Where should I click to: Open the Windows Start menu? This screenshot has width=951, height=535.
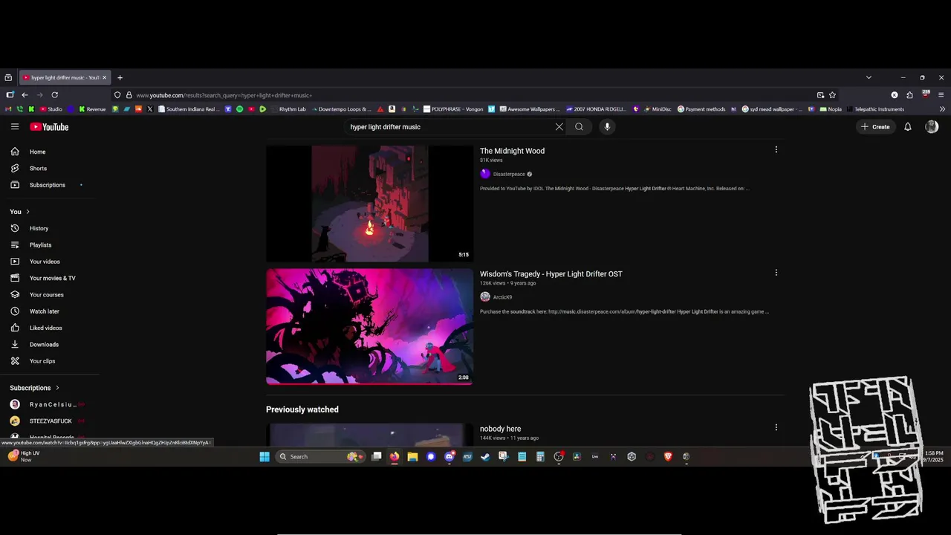pos(264,456)
